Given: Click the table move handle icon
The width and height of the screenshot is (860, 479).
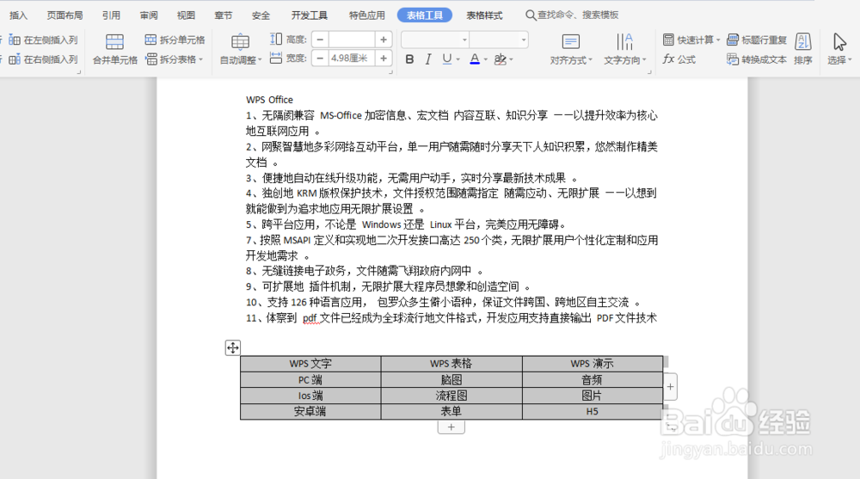Looking at the screenshot, I should pos(232,347).
